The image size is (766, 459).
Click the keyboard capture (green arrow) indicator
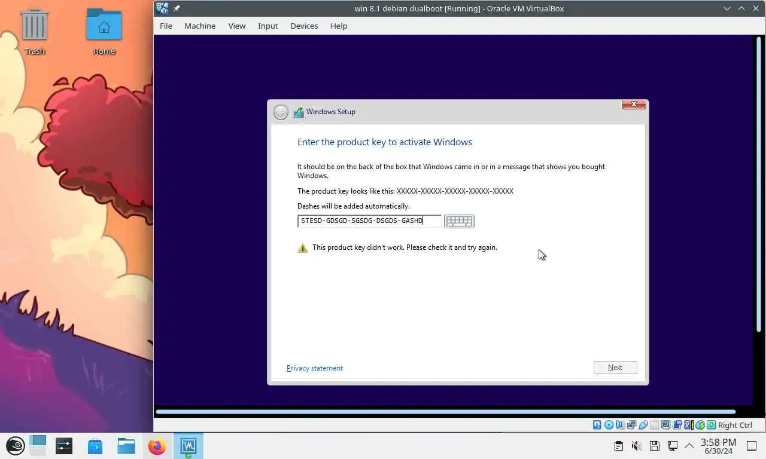point(711,425)
